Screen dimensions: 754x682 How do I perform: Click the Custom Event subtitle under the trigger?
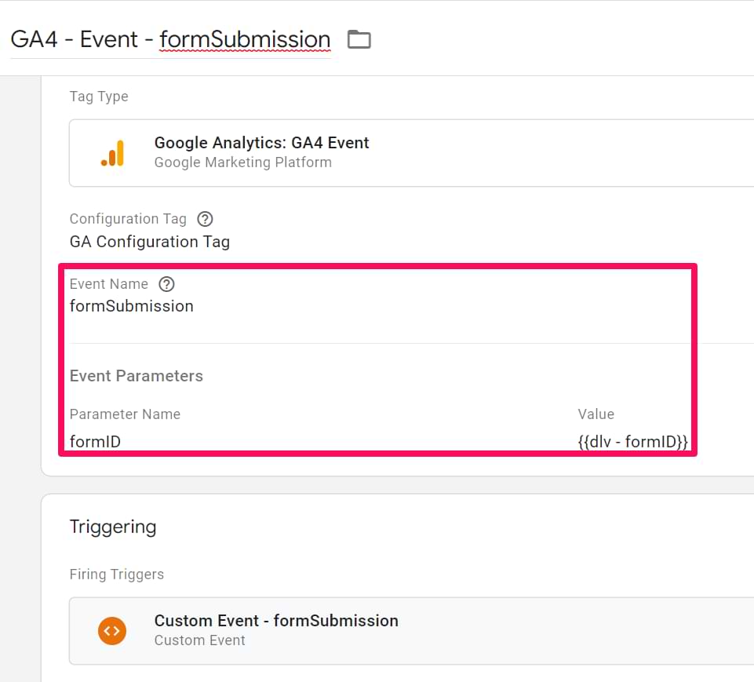click(x=199, y=640)
